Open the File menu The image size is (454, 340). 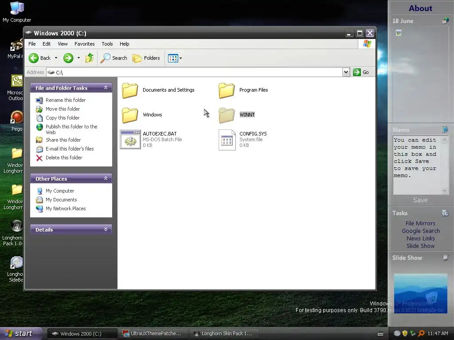(32, 44)
